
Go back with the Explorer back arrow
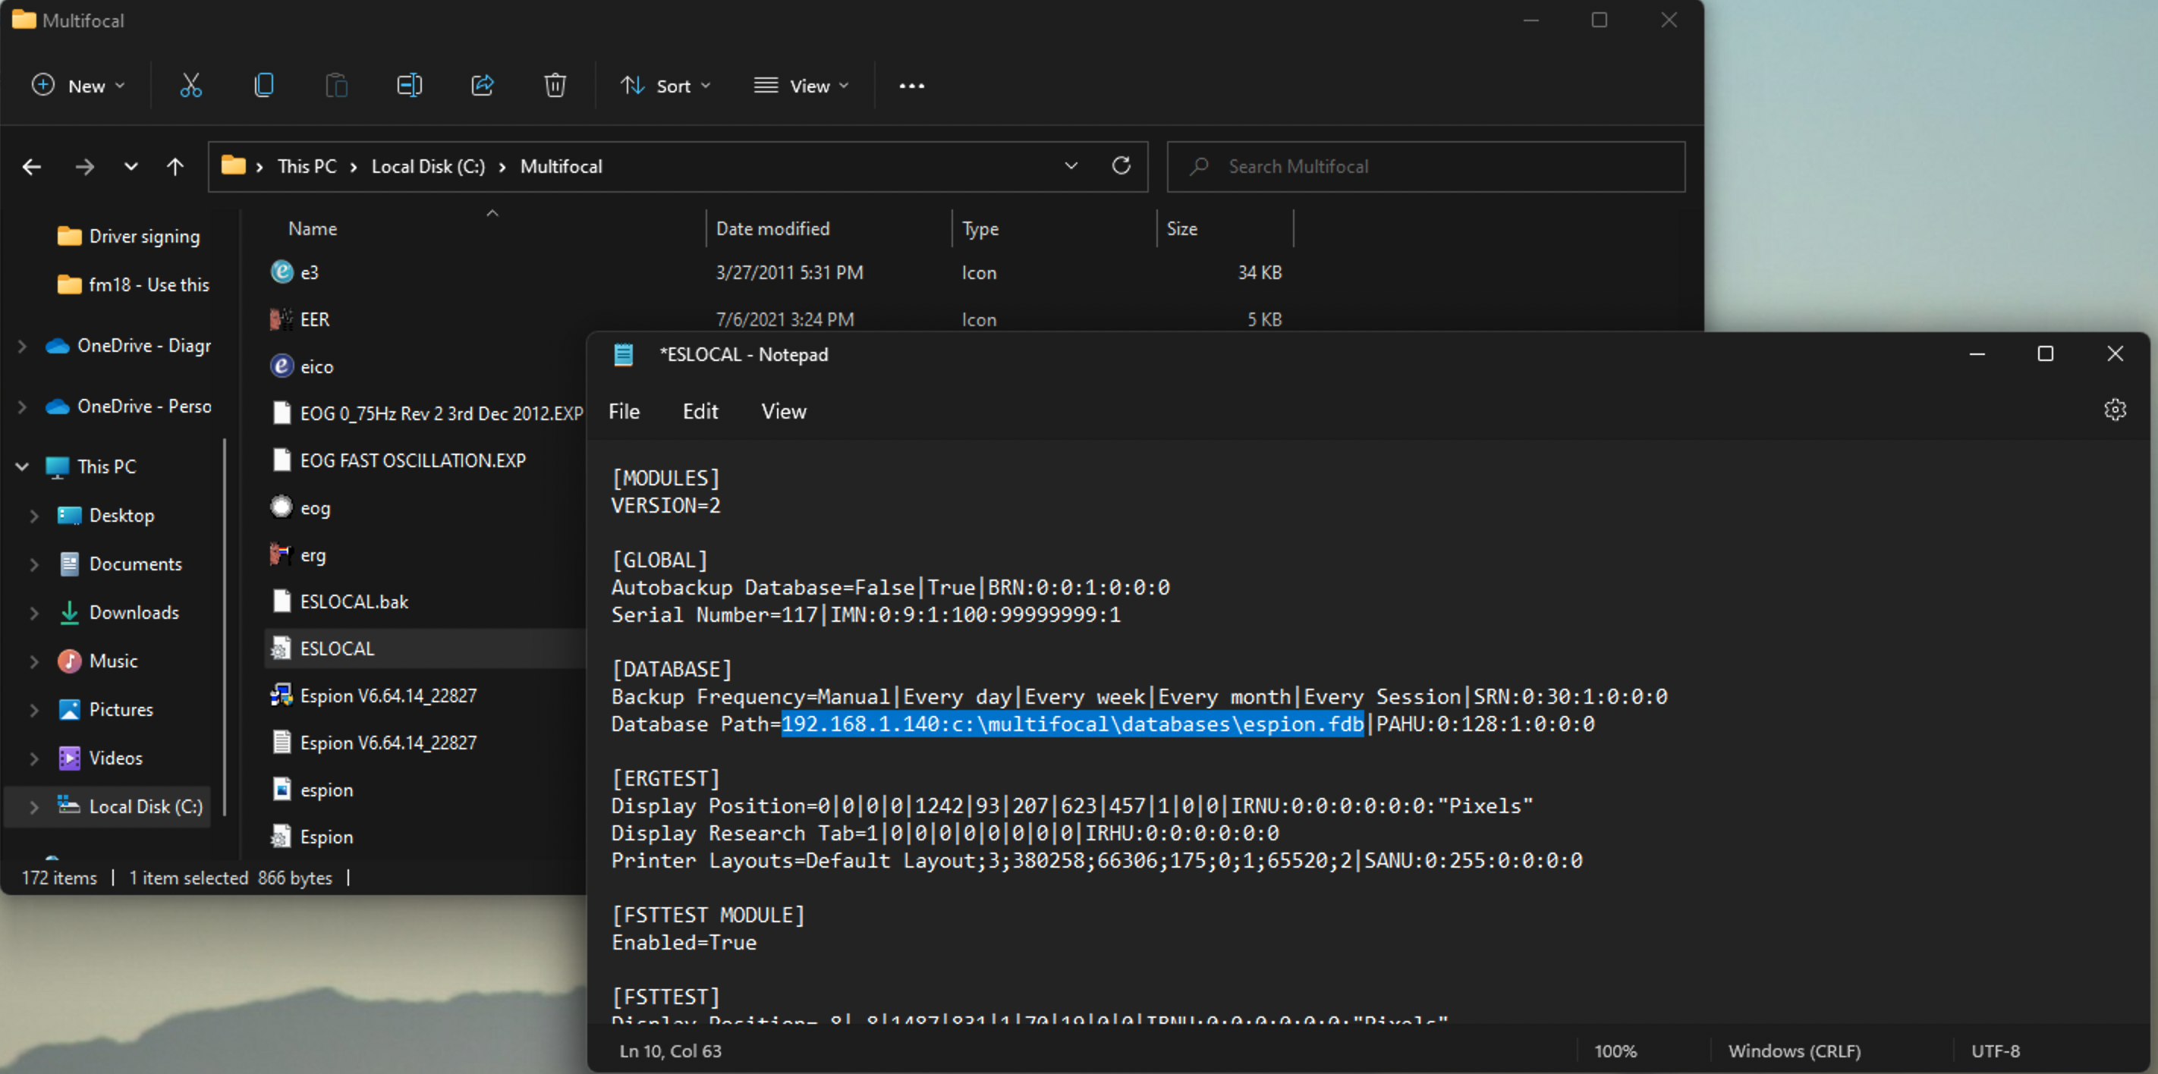point(32,167)
